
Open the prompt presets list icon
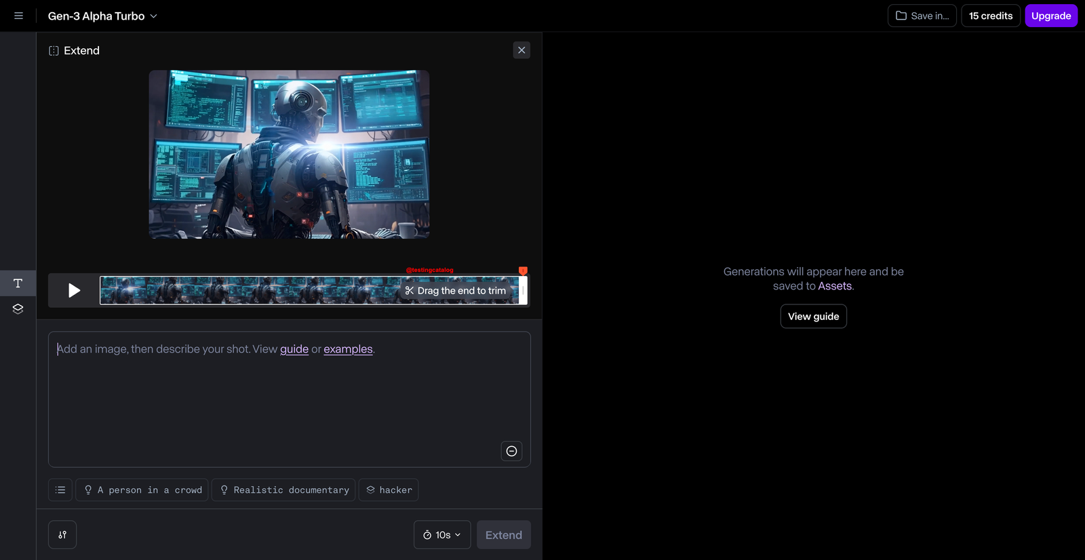point(60,490)
